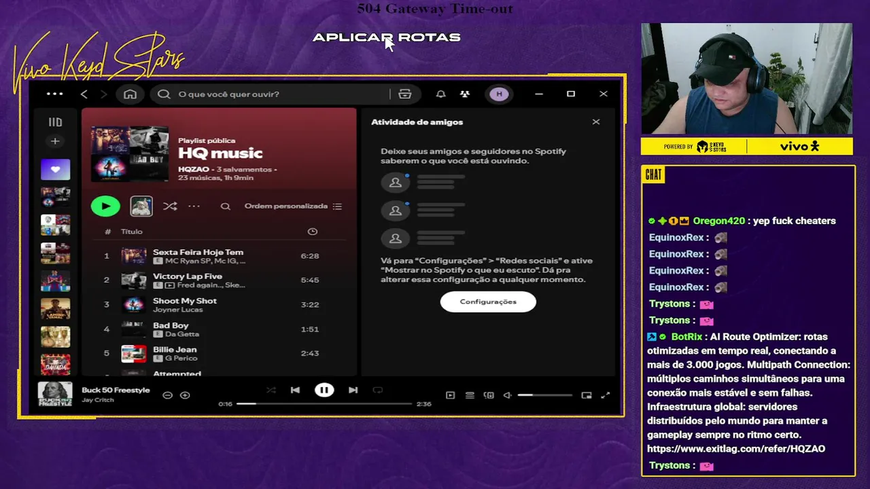The height and width of the screenshot is (489, 870).
Task: Add current song with plus circle
Action: click(185, 395)
